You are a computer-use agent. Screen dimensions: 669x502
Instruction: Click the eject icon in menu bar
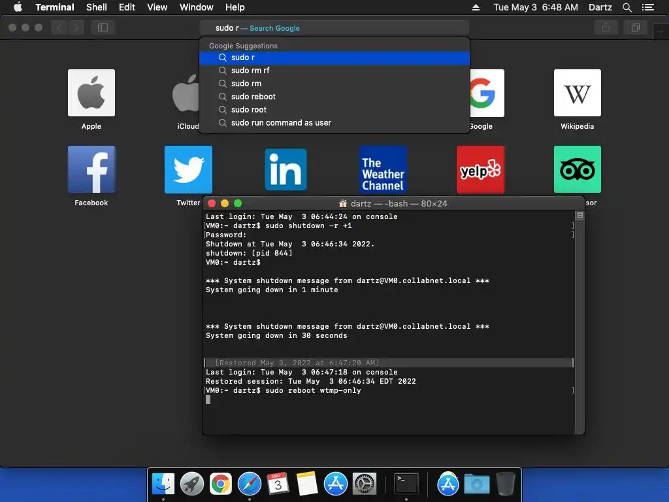click(x=476, y=7)
